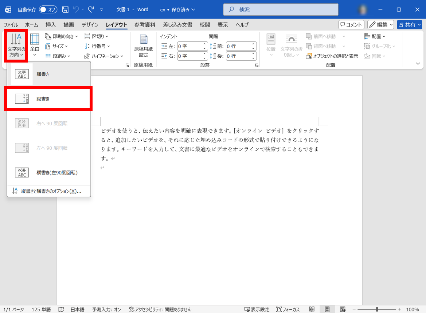Click the アクセシビリティ status bar indicator

pyautogui.click(x=160, y=309)
